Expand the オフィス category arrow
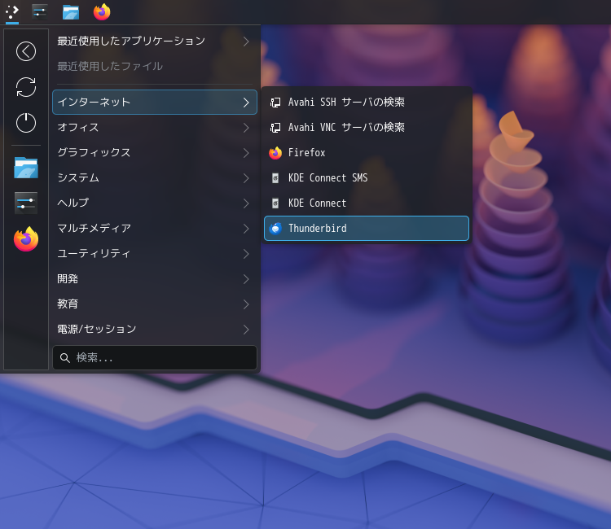611x529 pixels. click(x=246, y=128)
